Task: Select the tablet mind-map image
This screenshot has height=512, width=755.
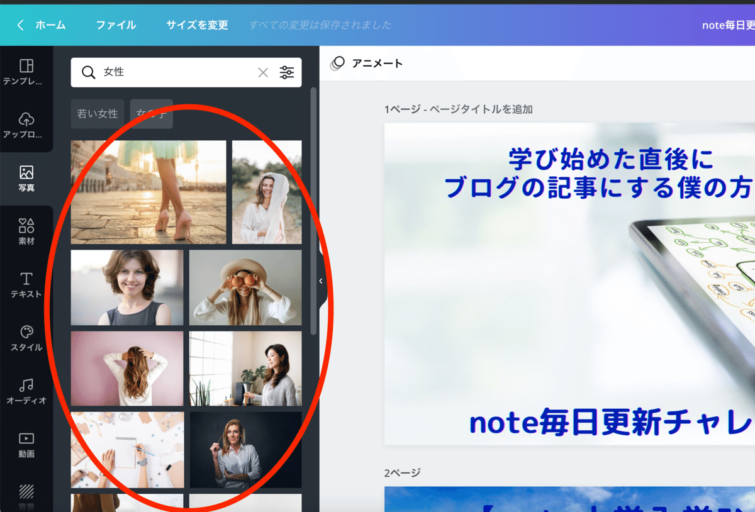Action: 692,302
